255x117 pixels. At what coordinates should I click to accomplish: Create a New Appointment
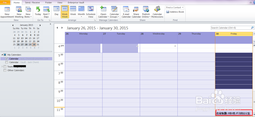7,12
